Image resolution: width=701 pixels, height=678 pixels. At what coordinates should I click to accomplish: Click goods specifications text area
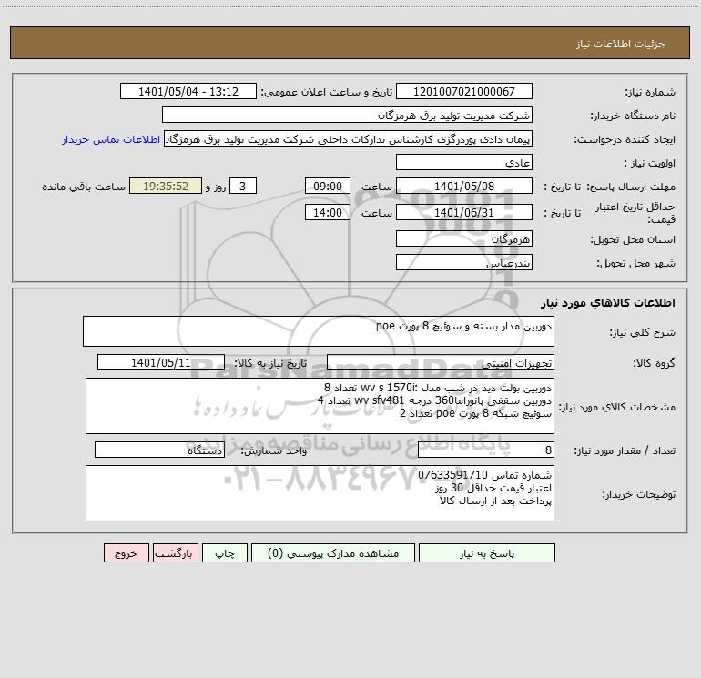coord(320,406)
